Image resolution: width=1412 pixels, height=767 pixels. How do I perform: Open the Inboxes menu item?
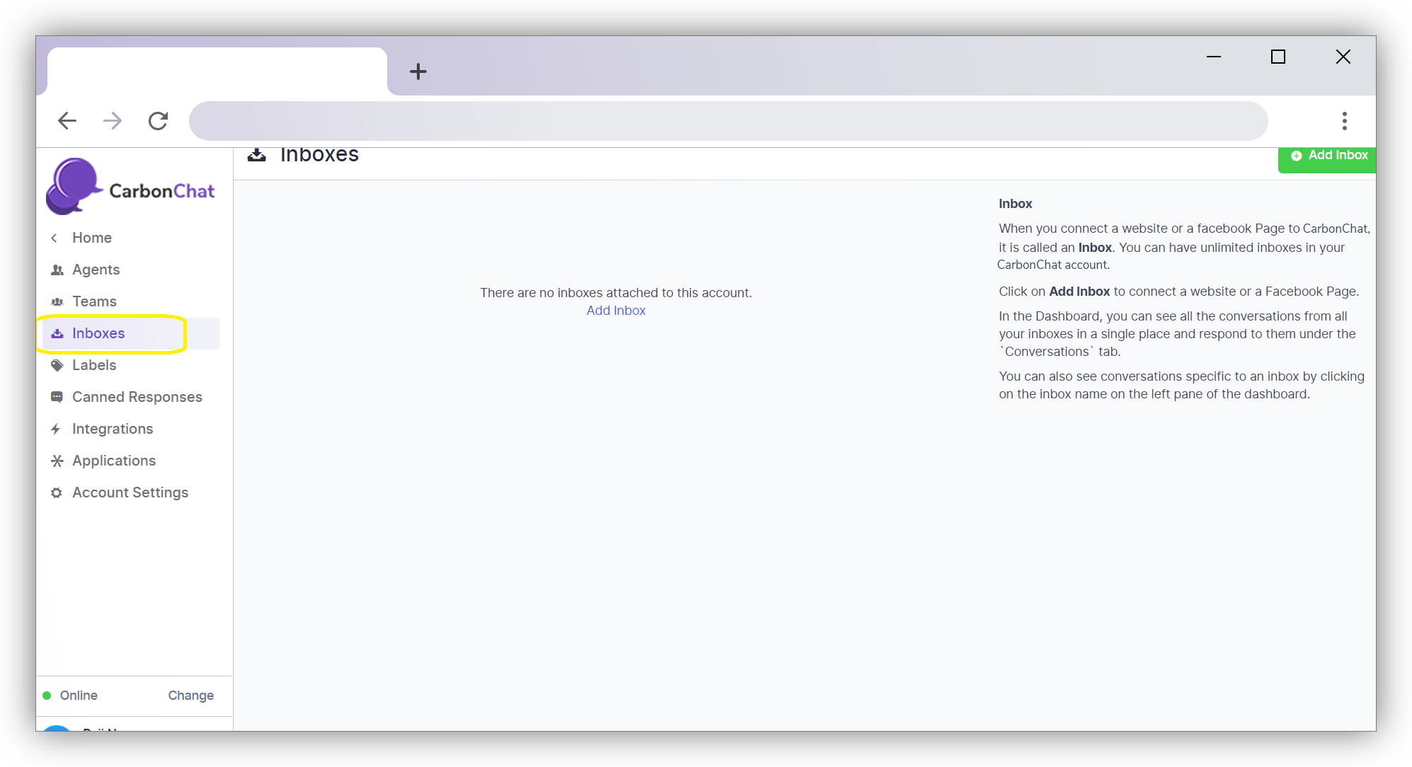click(x=98, y=333)
